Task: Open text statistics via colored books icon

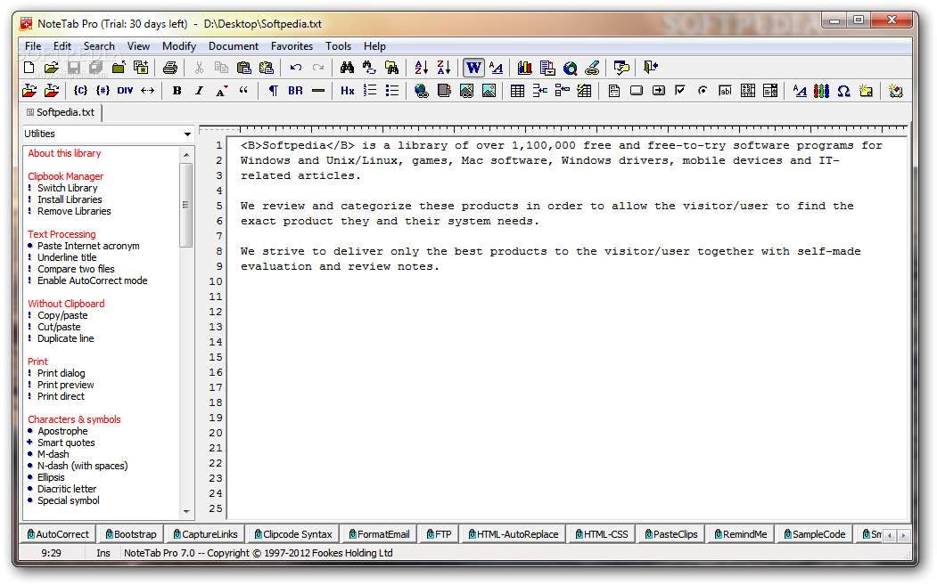Action: pyautogui.click(x=525, y=68)
